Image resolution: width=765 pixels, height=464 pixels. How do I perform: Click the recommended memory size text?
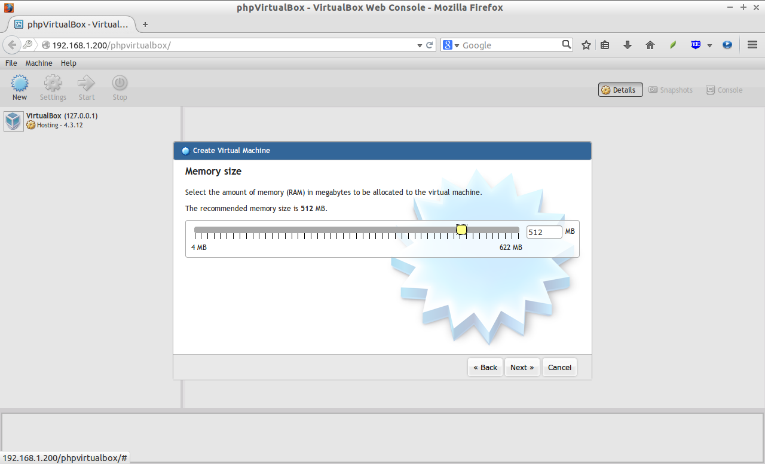coord(256,209)
